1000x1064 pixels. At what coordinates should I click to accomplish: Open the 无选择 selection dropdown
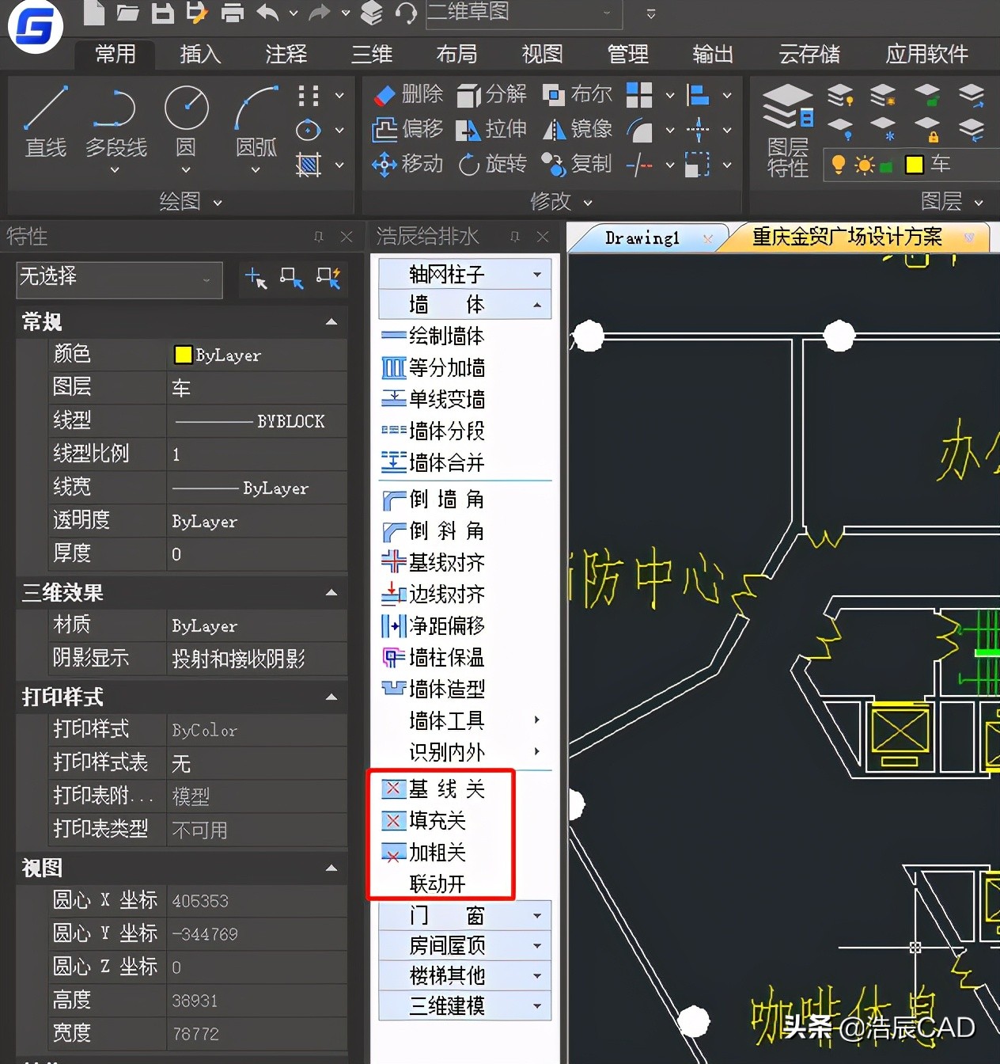click(x=119, y=279)
